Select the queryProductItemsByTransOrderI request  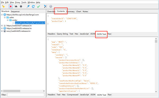tap(30, 23)
